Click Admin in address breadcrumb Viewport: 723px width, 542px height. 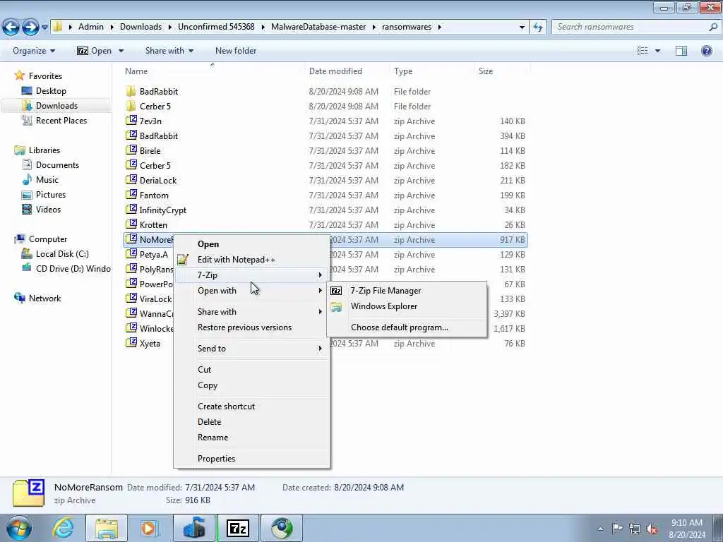click(x=91, y=27)
